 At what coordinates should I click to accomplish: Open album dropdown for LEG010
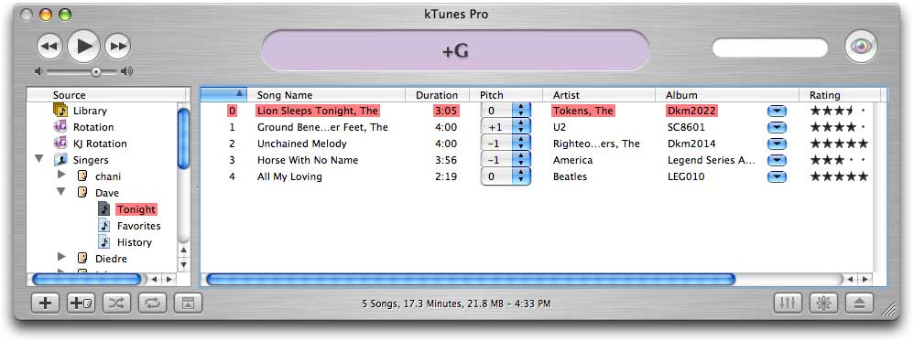click(x=777, y=177)
